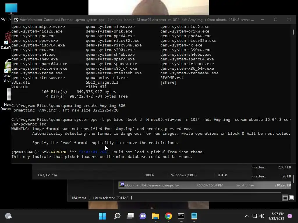Click [share] directory entry in console
The height and width of the screenshot is (223, 298).
pos(168,82)
